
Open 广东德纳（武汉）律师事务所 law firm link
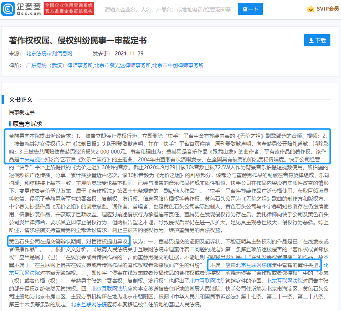click(x=59, y=65)
